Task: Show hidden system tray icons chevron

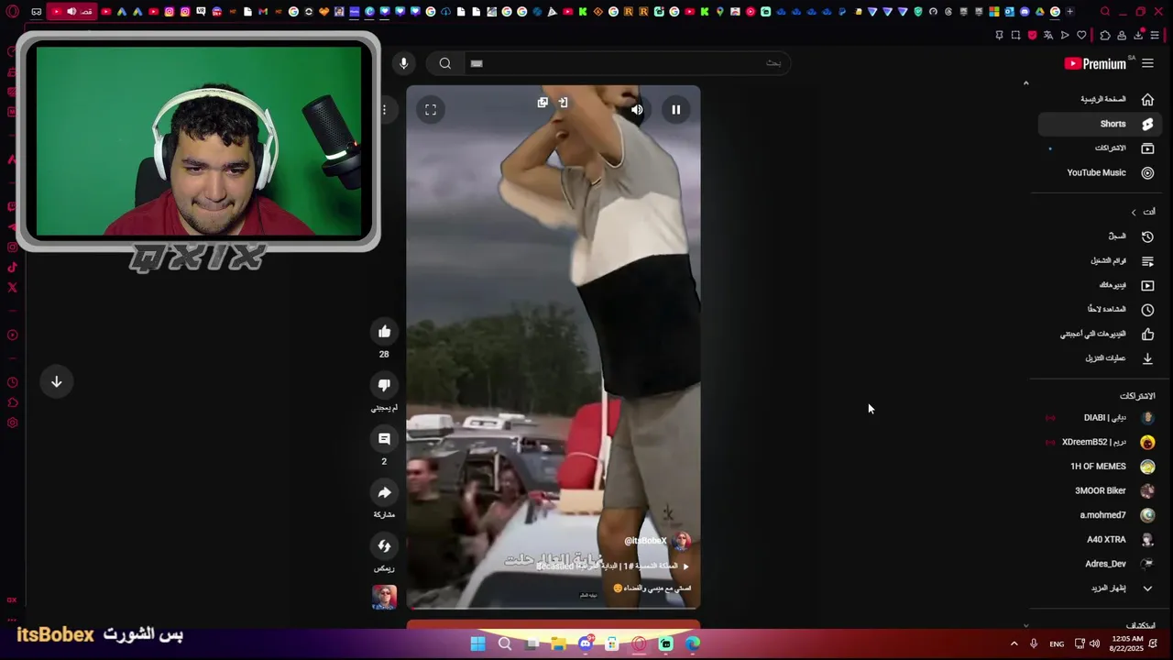Action: click(1014, 643)
